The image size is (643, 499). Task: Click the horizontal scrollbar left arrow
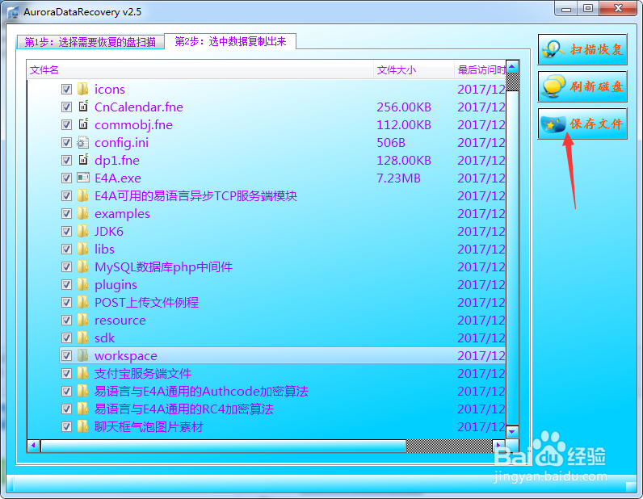pos(34,445)
